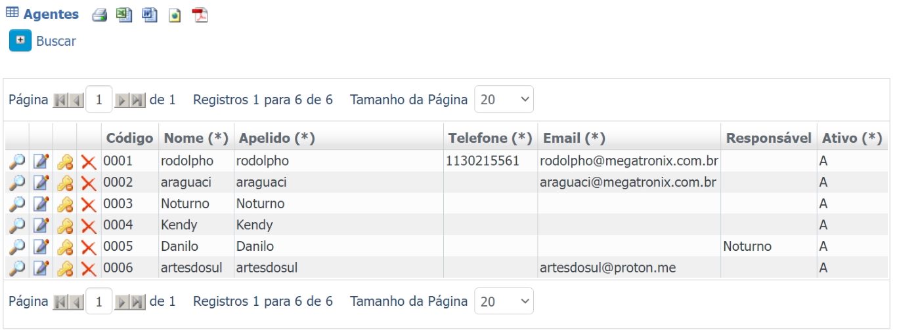Sort by the Responsável column header

[x=769, y=138]
